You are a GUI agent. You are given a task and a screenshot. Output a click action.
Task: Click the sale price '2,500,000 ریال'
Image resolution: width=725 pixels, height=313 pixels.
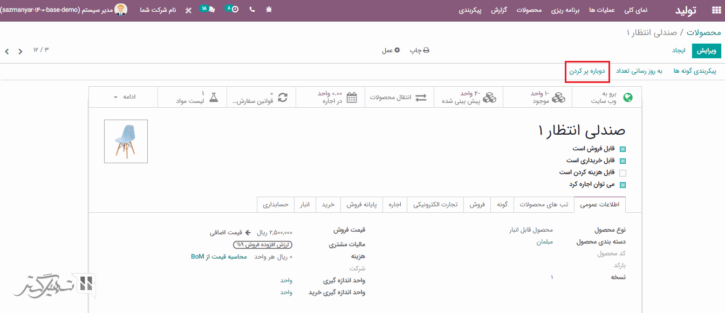(274, 233)
